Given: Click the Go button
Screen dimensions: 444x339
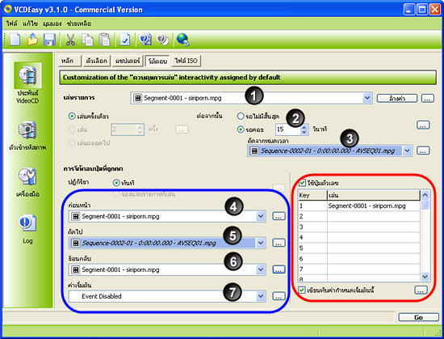Looking at the screenshot, I should tap(418, 317).
